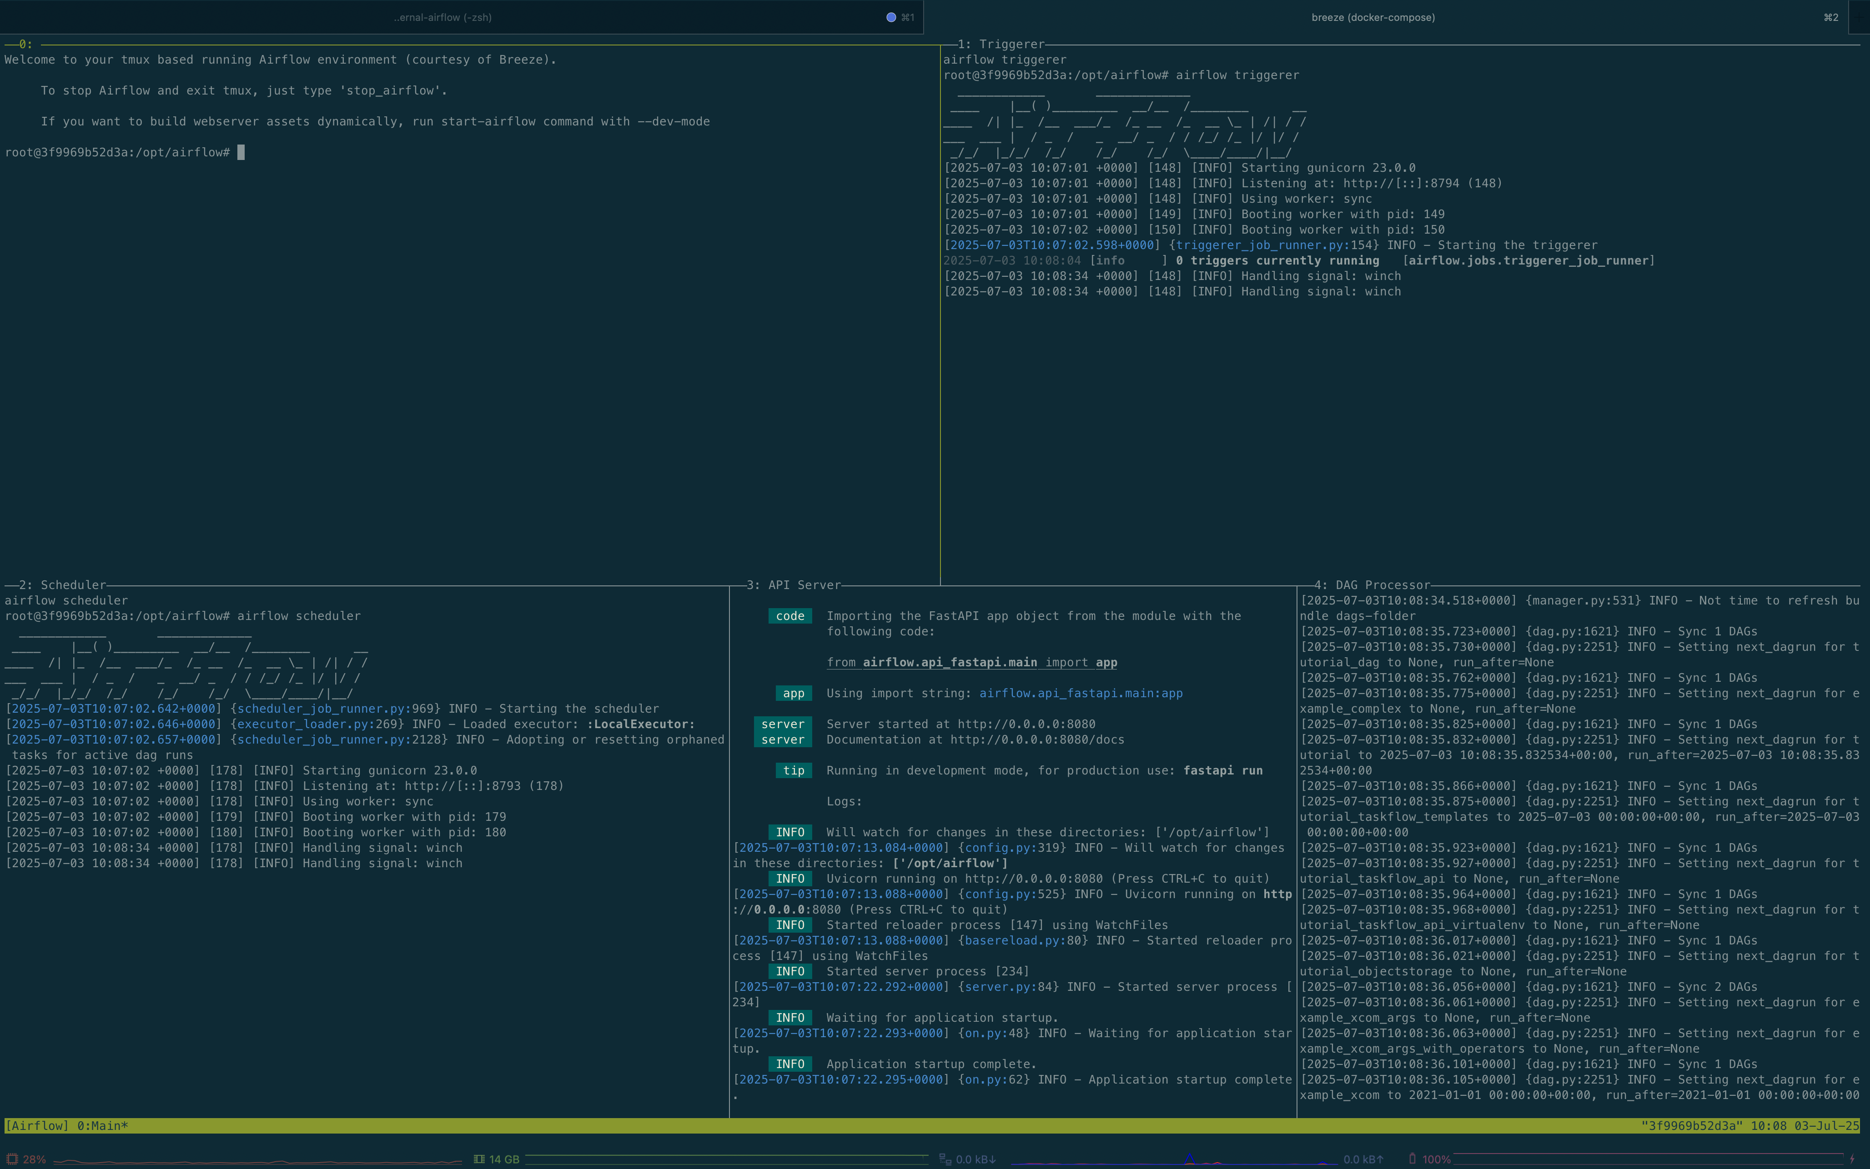Click the "0 triggers currently running" log text

click(x=1277, y=260)
